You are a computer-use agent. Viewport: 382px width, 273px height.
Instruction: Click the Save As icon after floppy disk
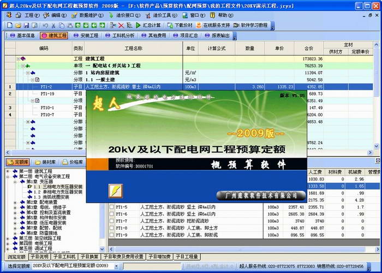pyautogui.click(x=34, y=25)
